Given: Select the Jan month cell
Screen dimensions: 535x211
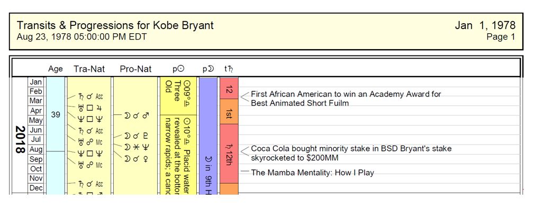Looking at the screenshot, I should pyautogui.click(x=36, y=82).
